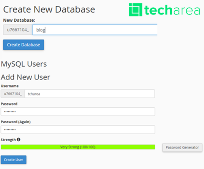This screenshot has height=169, width=204.
Task: Click the Create New Database heading
Action: (49, 10)
